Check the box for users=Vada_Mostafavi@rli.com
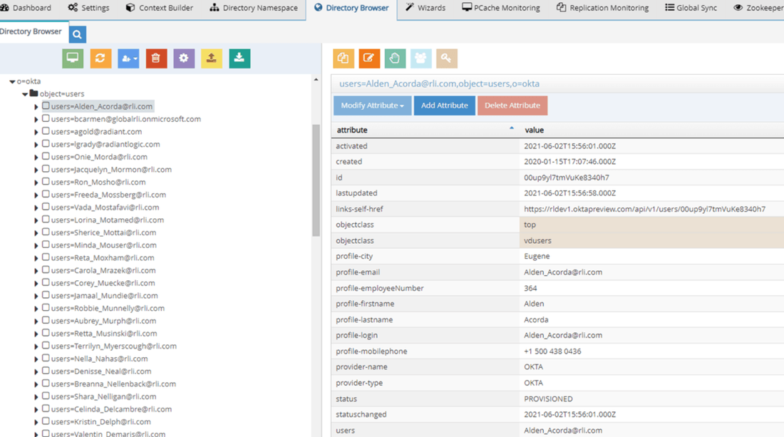The height and width of the screenshot is (437, 784). coord(46,207)
